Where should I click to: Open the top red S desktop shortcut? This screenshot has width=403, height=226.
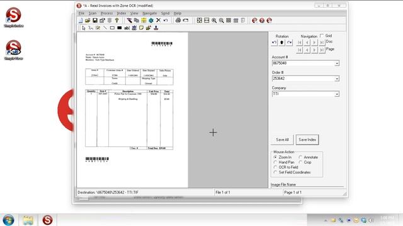tap(14, 18)
